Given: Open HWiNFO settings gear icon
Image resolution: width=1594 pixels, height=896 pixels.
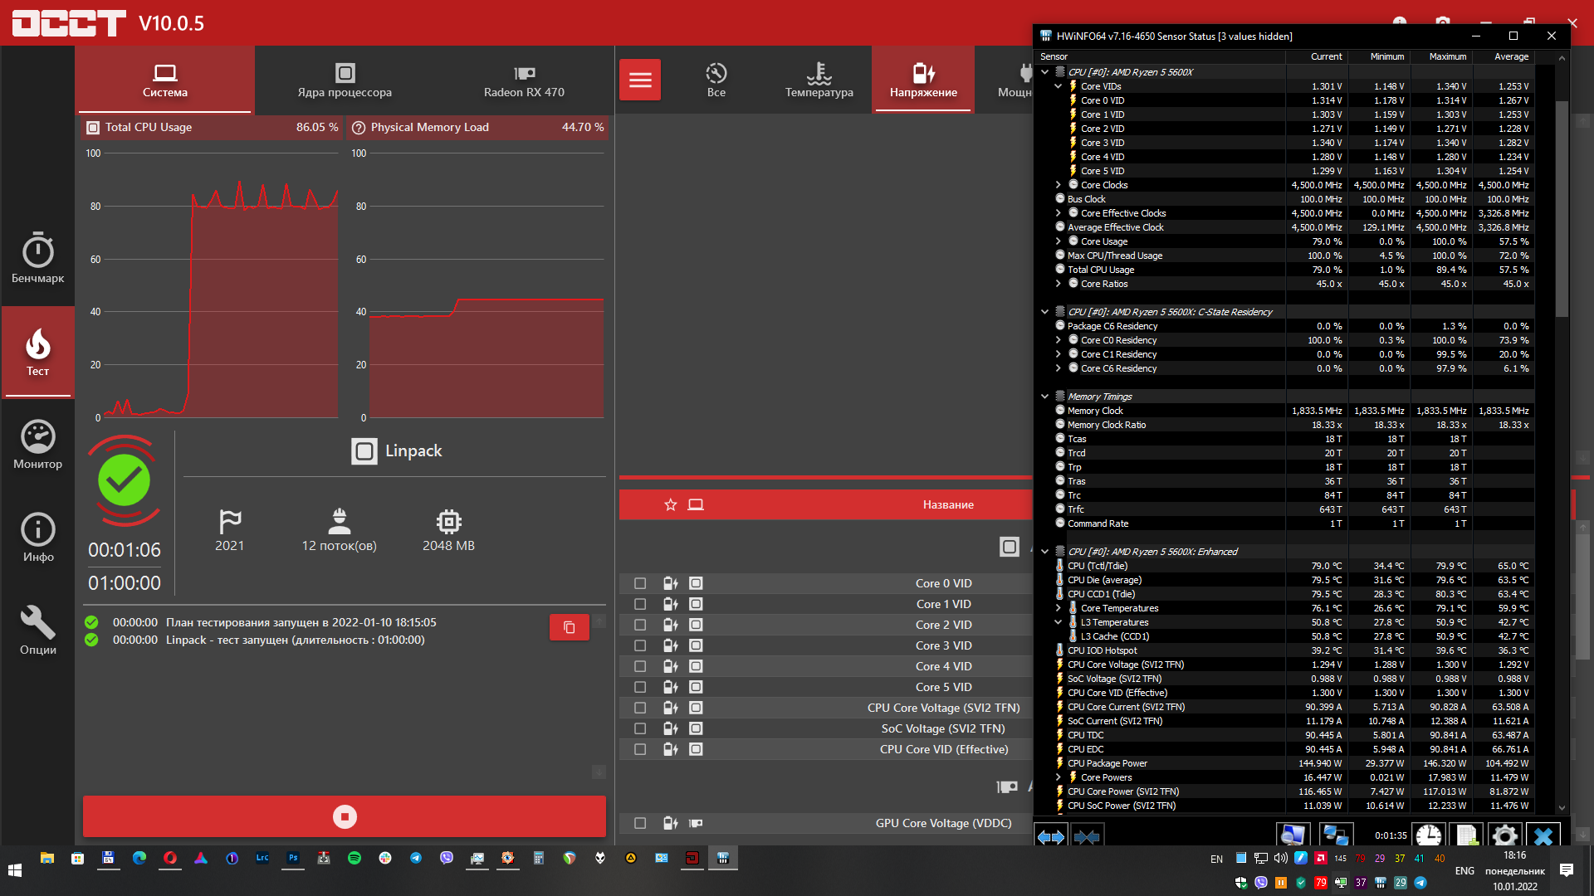Looking at the screenshot, I should (1504, 835).
